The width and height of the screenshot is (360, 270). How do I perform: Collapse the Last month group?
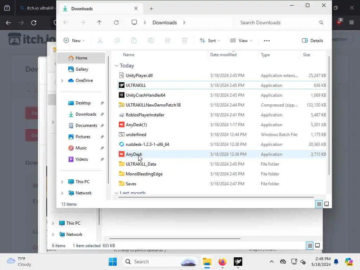116,193
